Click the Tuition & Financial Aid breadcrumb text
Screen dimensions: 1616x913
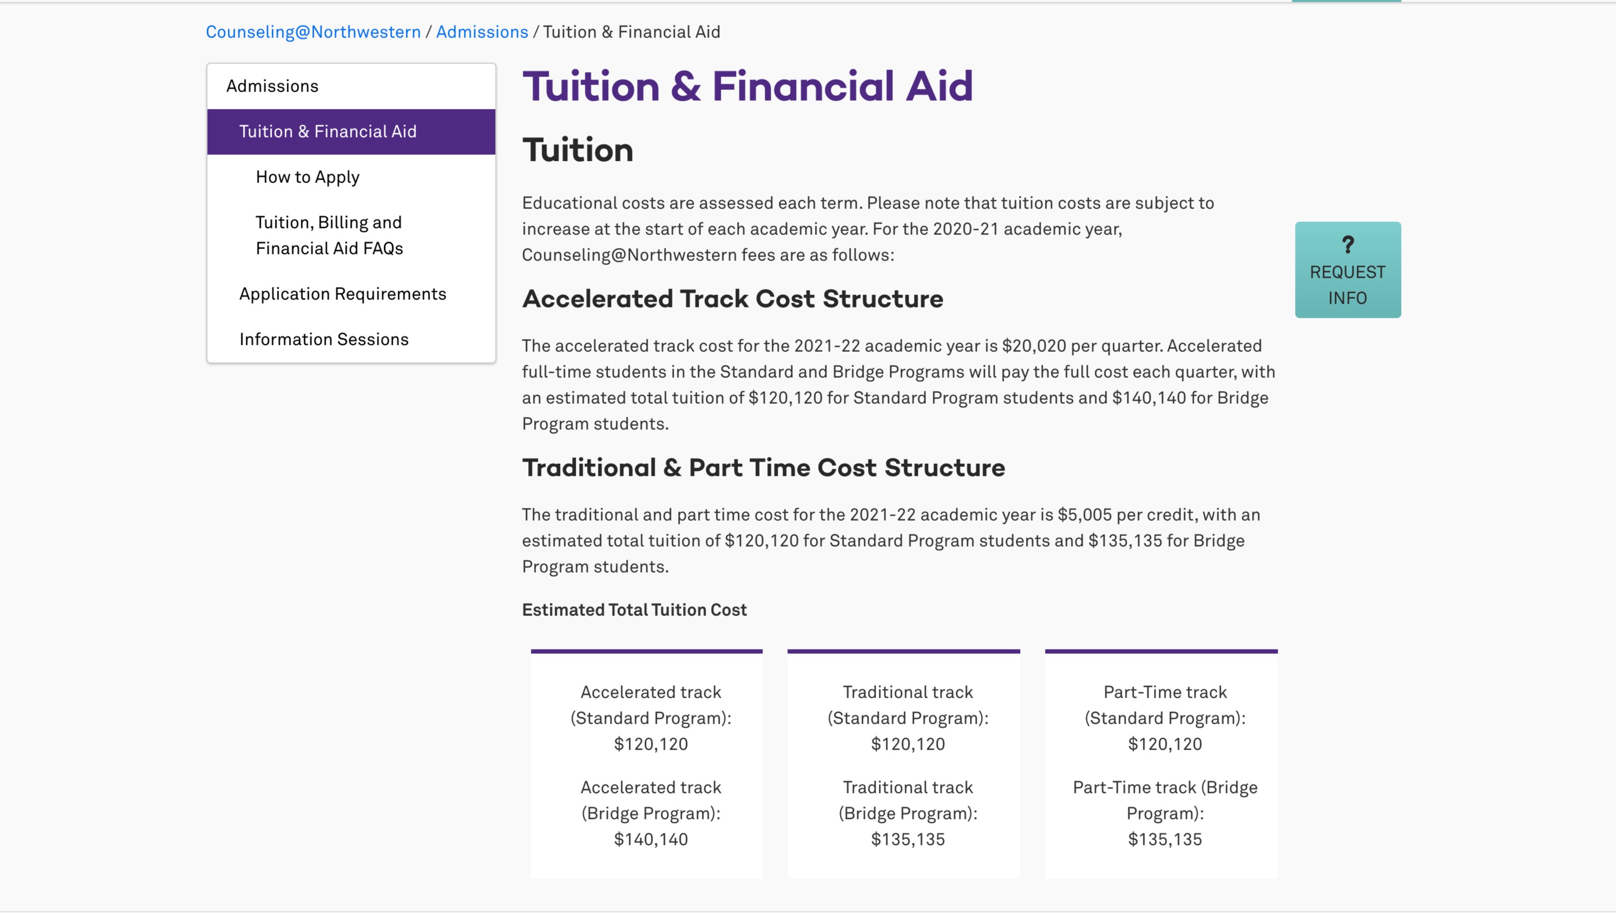631,32
